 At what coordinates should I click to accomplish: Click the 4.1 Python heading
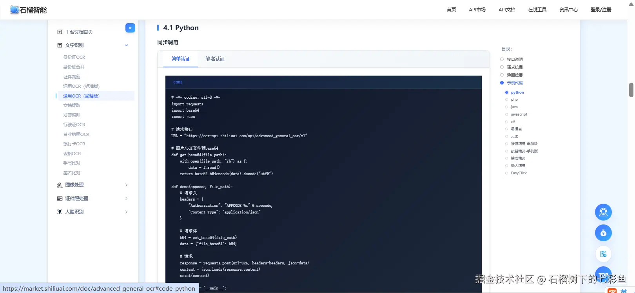(181, 28)
